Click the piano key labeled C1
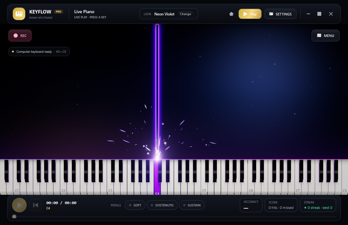The height and width of the screenshot is (225, 348). [x=16, y=187]
